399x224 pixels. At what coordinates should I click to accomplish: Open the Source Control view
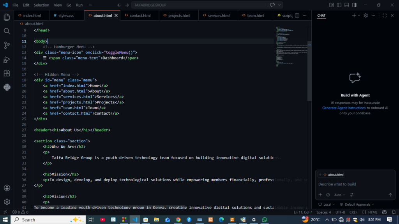point(7,45)
